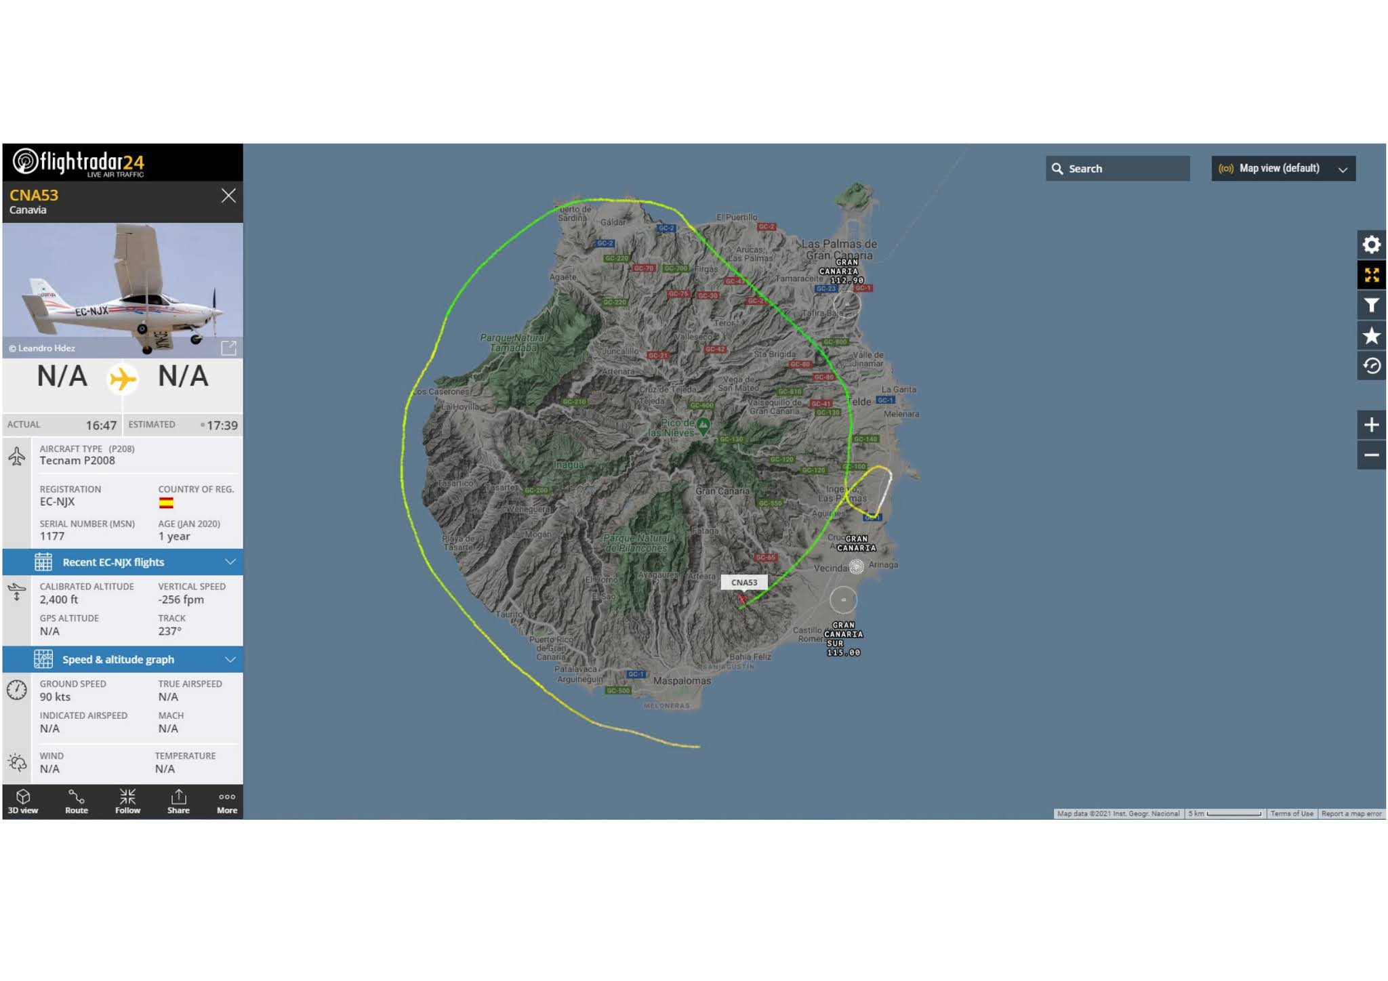Expand Recent EC-NJX flights section

pos(123,562)
